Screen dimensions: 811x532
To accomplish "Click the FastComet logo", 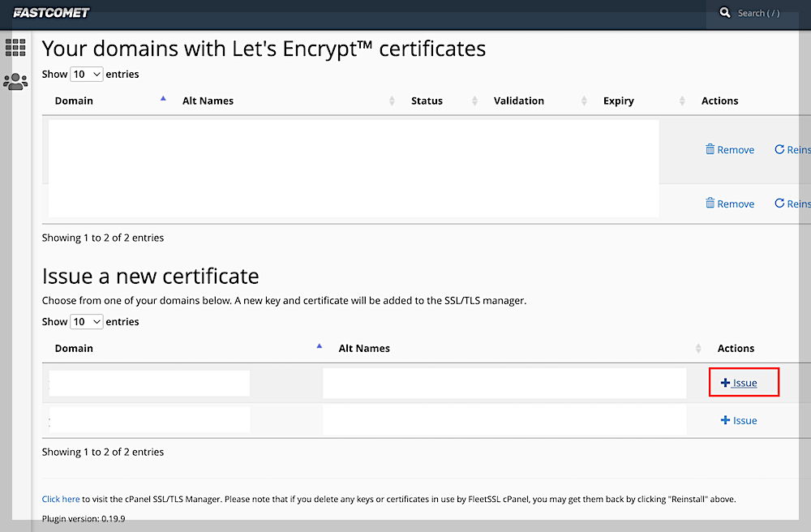I will tap(51, 13).
